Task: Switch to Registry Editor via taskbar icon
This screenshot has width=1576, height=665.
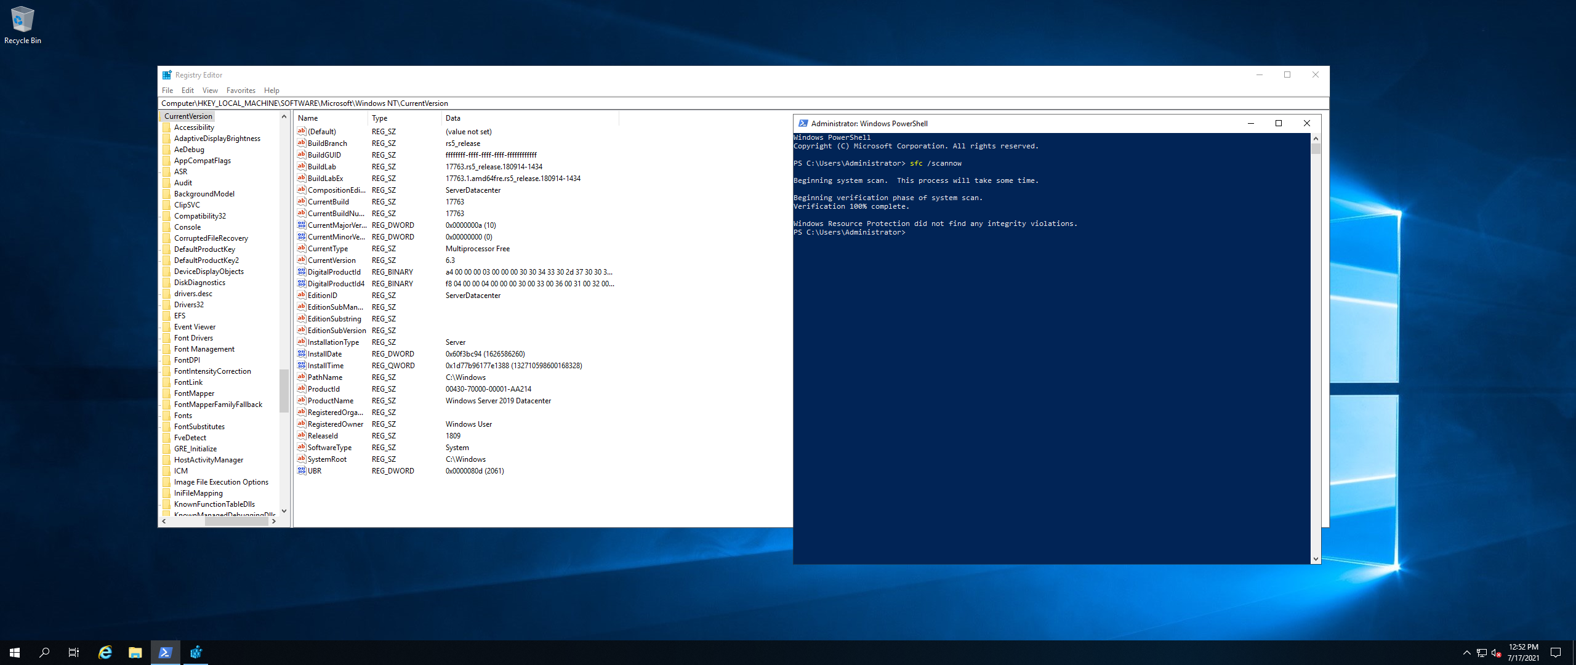Action: (x=196, y=653)
